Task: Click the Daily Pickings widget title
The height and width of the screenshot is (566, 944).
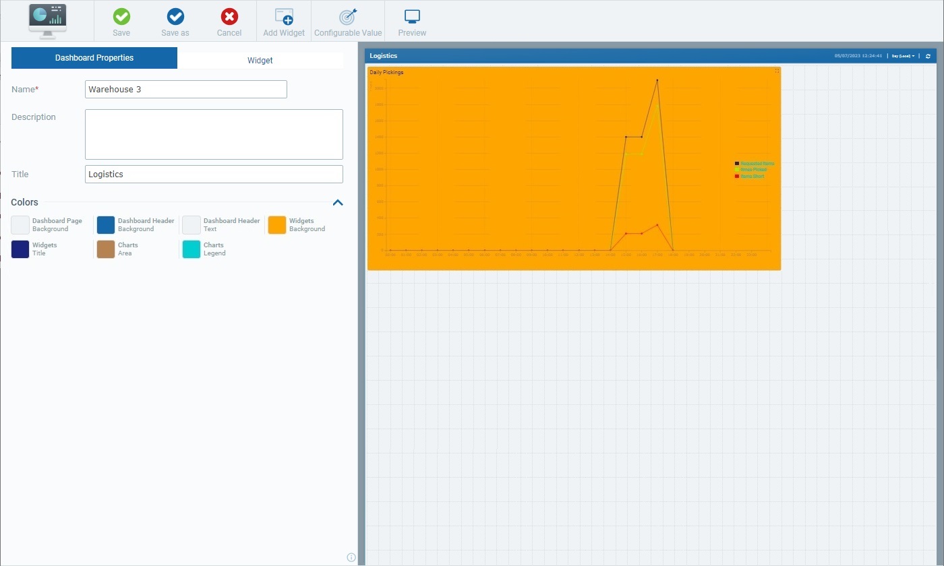Action: [x=386, y=72]
